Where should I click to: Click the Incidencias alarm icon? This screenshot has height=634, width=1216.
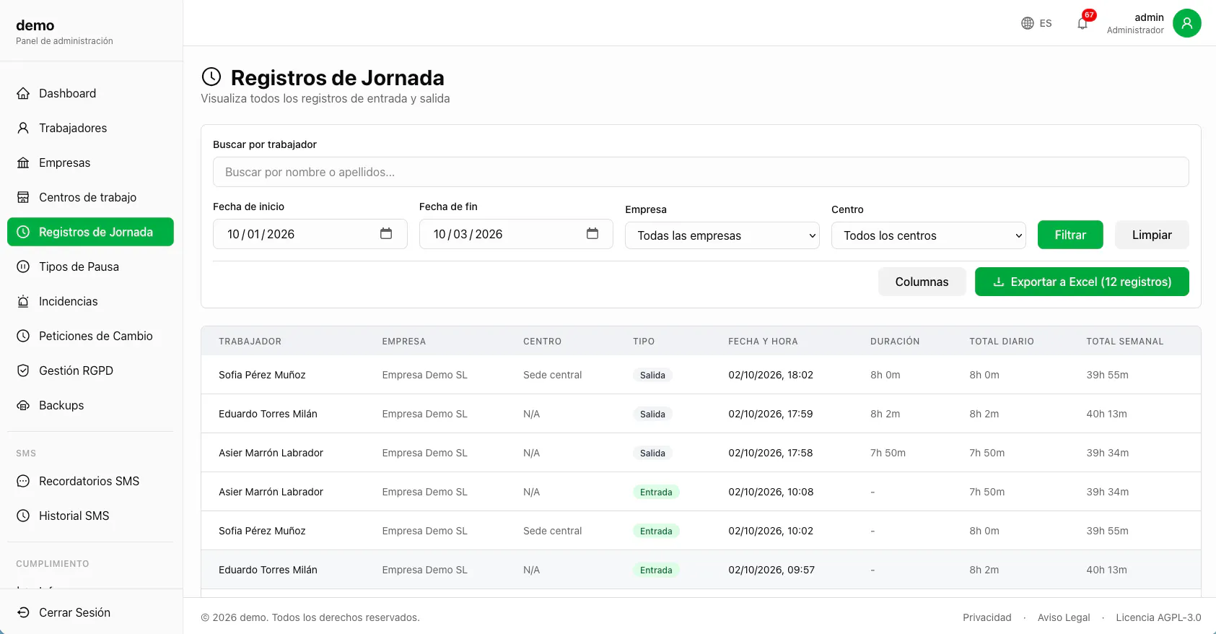click(23, 301)
